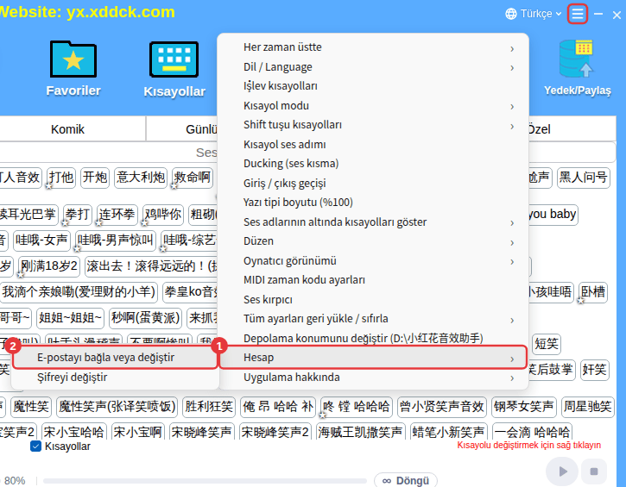Image resolution: width=626 pixels, height=487 pixels.
Task: Click the globe language icon
Action: (510, 14)
